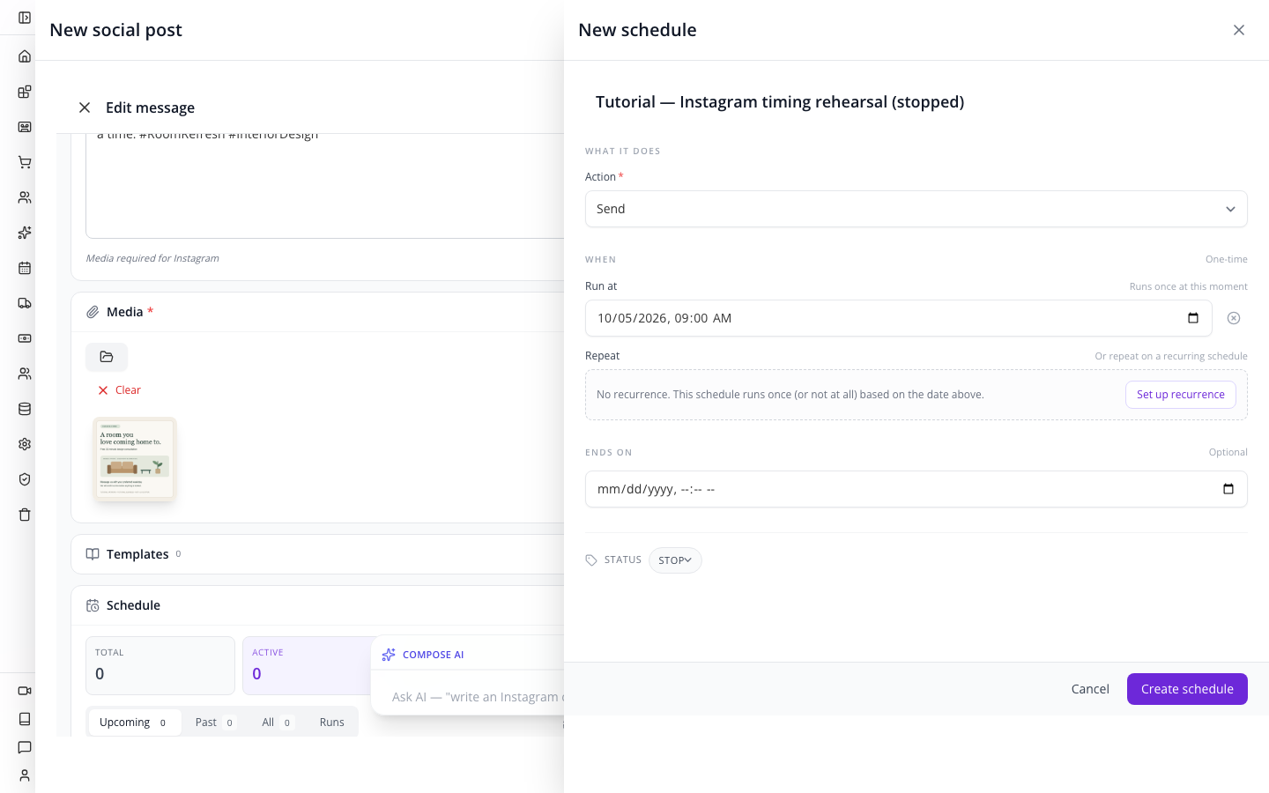This screenshot has width=1269, height=793.
Task: Switch to the All tab
Action: click(277, 723)
